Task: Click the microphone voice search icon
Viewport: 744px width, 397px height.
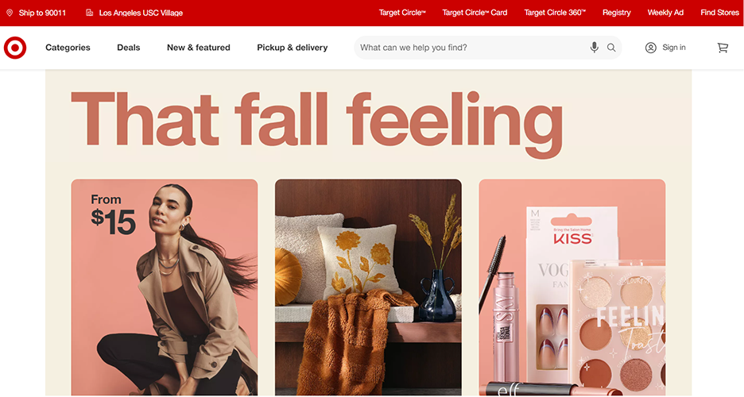Action: [x=594, y=48]
